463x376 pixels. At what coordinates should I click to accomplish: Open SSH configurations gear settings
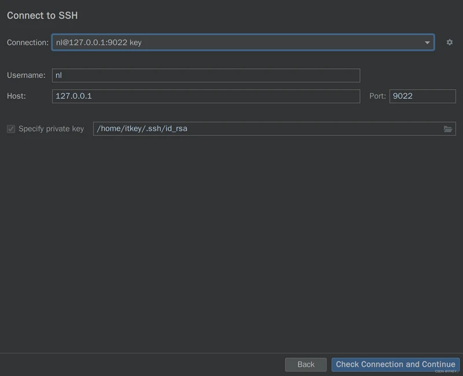(x=450, y=42)
